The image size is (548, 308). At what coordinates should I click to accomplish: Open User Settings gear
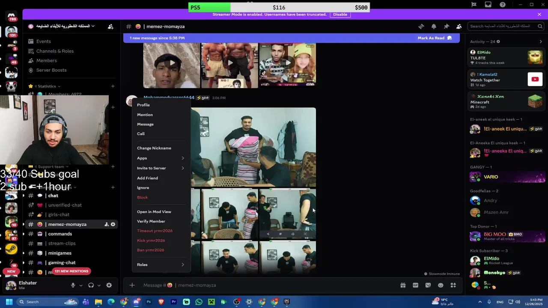pos(109,285)
